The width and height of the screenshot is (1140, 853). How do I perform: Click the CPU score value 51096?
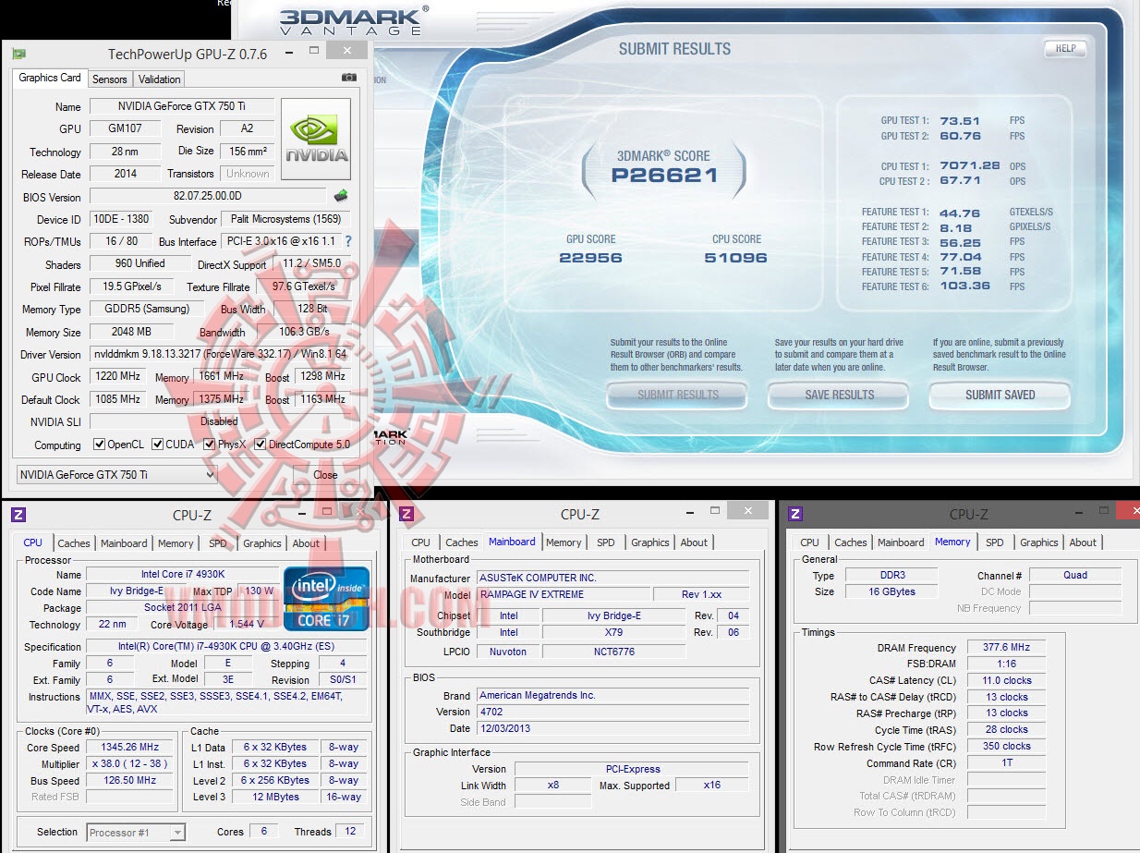click(735, 257)
